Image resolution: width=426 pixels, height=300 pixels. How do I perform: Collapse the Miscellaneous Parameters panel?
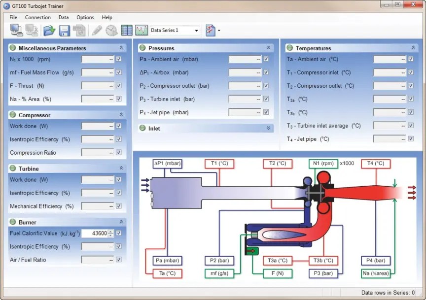121,47
